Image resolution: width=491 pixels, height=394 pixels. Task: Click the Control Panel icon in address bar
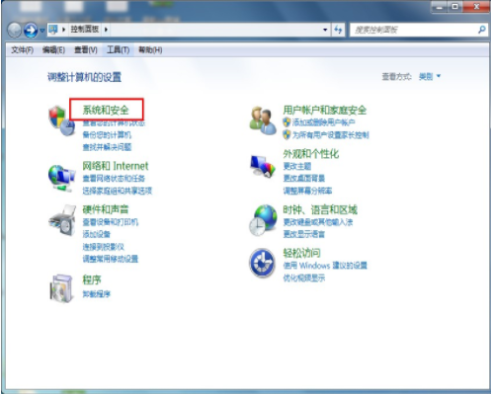pos(53,30)
